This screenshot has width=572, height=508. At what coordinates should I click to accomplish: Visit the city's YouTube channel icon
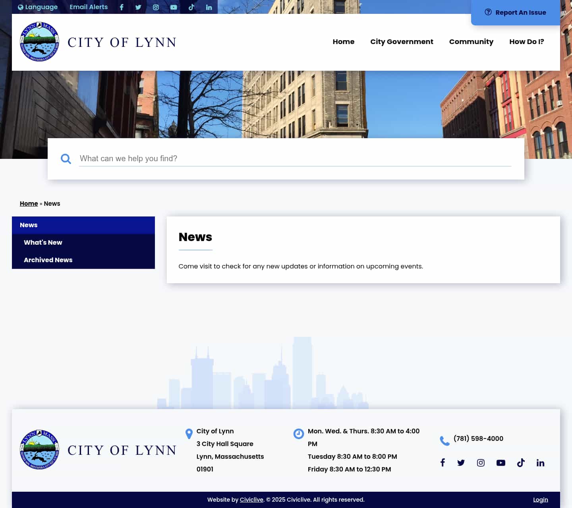pos(174,7)
